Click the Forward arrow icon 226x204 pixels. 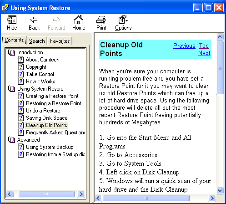click(56, 20)
